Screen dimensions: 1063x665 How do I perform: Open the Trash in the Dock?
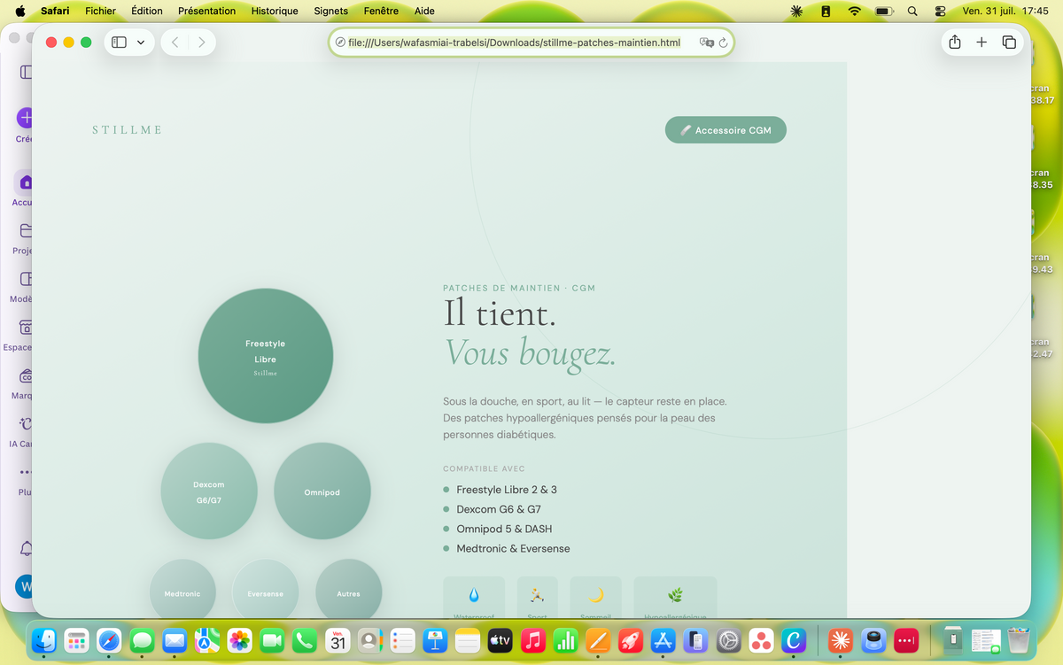point(1020,640)
